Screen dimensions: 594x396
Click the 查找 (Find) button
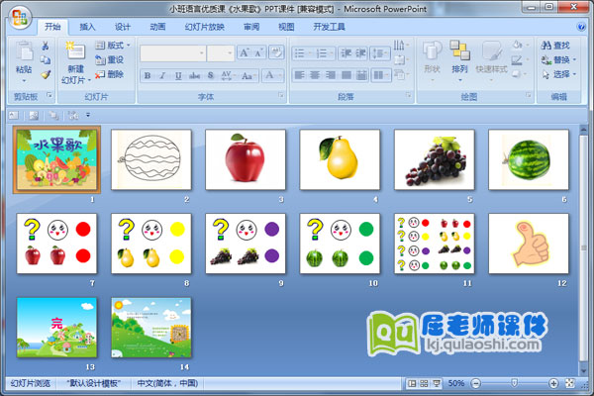coord(555,46)
